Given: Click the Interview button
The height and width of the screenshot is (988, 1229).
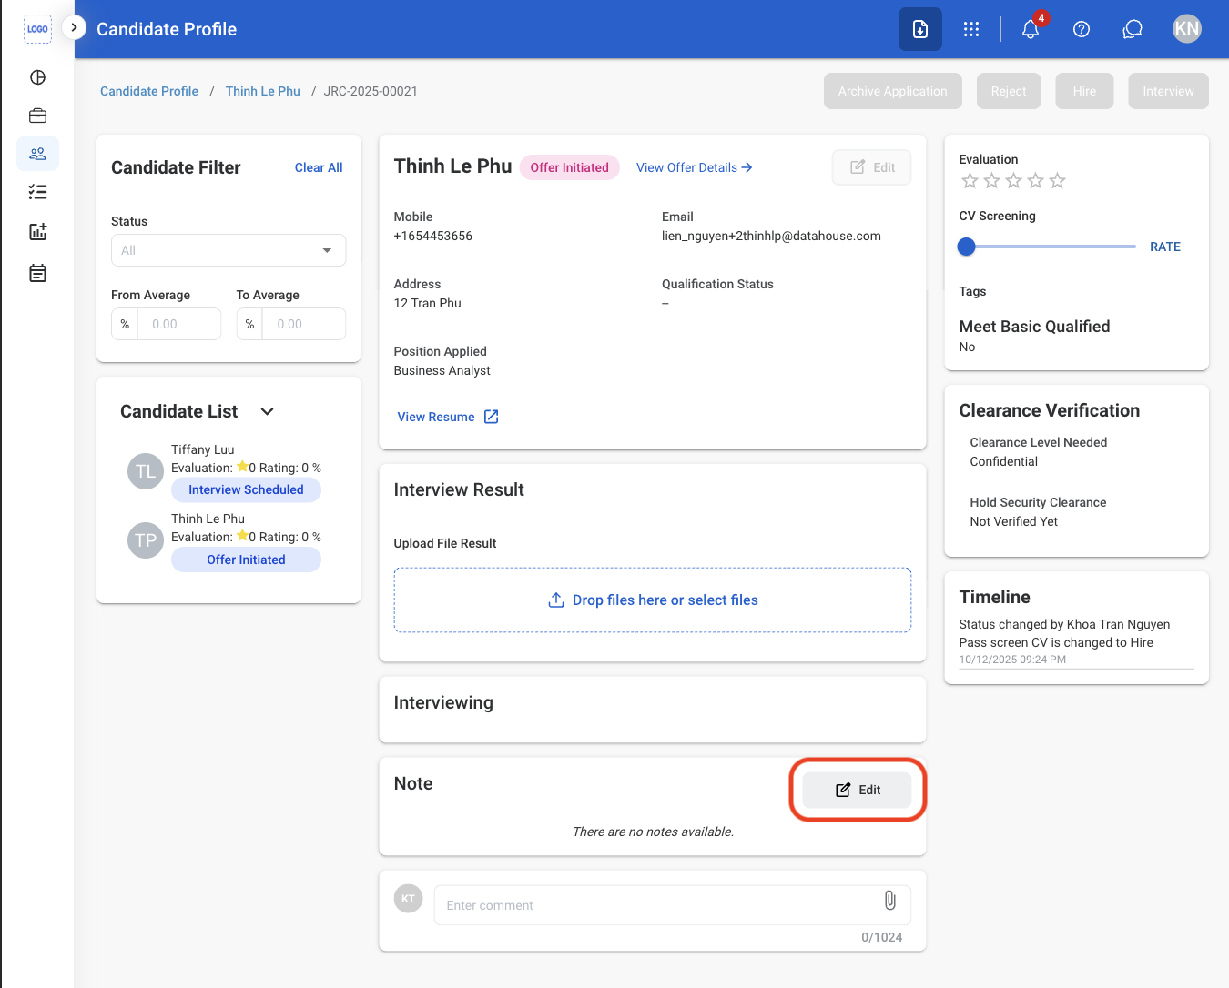Looking at the screenshot, I should (x=1169, y=91).
